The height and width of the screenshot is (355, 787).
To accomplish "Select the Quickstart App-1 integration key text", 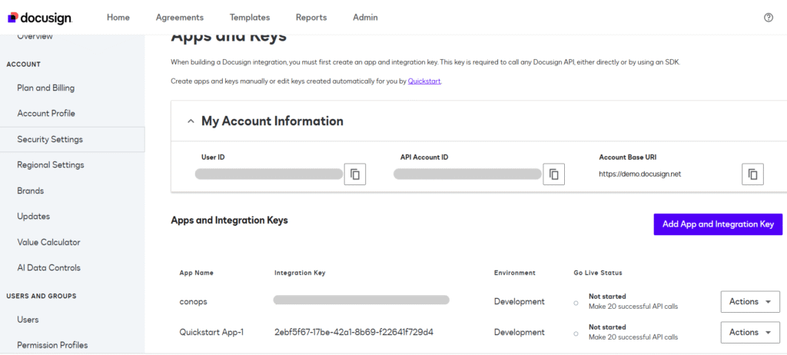I will 354,333.
